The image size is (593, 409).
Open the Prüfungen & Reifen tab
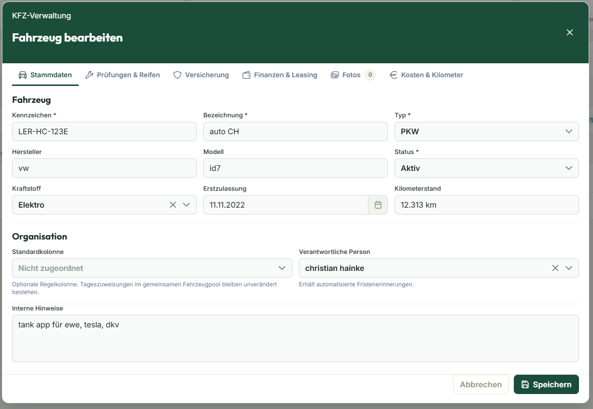(x=123, y=75)
